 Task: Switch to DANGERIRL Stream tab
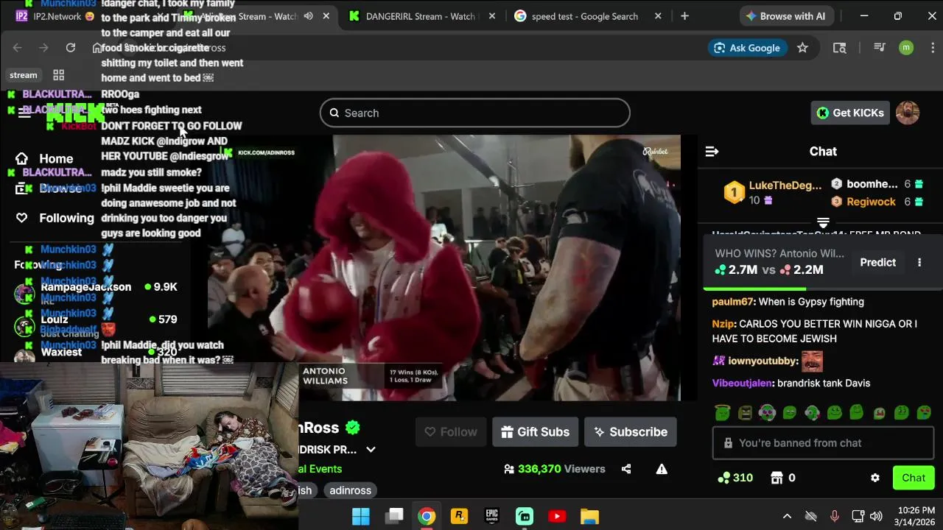[x=421, y=16]
